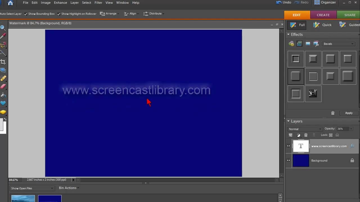Image resolution: width=360 pixels, height=202 pixels.
Task: Hide the Background layer
Action: point(289,160)
